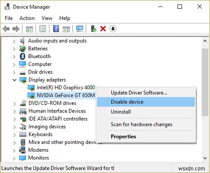
Task: Expand the Disk drives node arrow
Action: click(x=14, y=72)
